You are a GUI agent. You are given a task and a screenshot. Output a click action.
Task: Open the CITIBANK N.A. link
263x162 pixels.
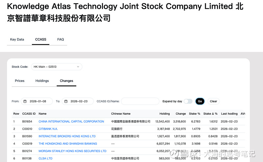(48, 129)
